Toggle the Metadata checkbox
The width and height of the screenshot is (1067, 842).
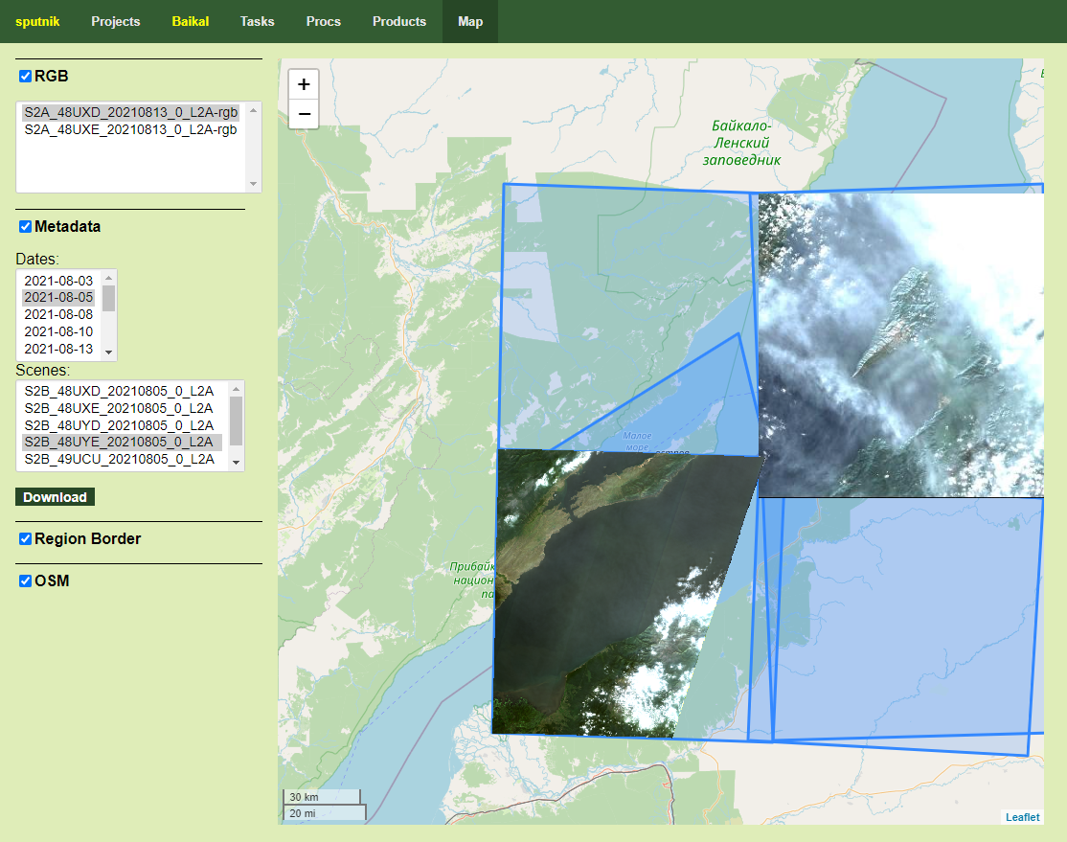click(x=26, y=227)
